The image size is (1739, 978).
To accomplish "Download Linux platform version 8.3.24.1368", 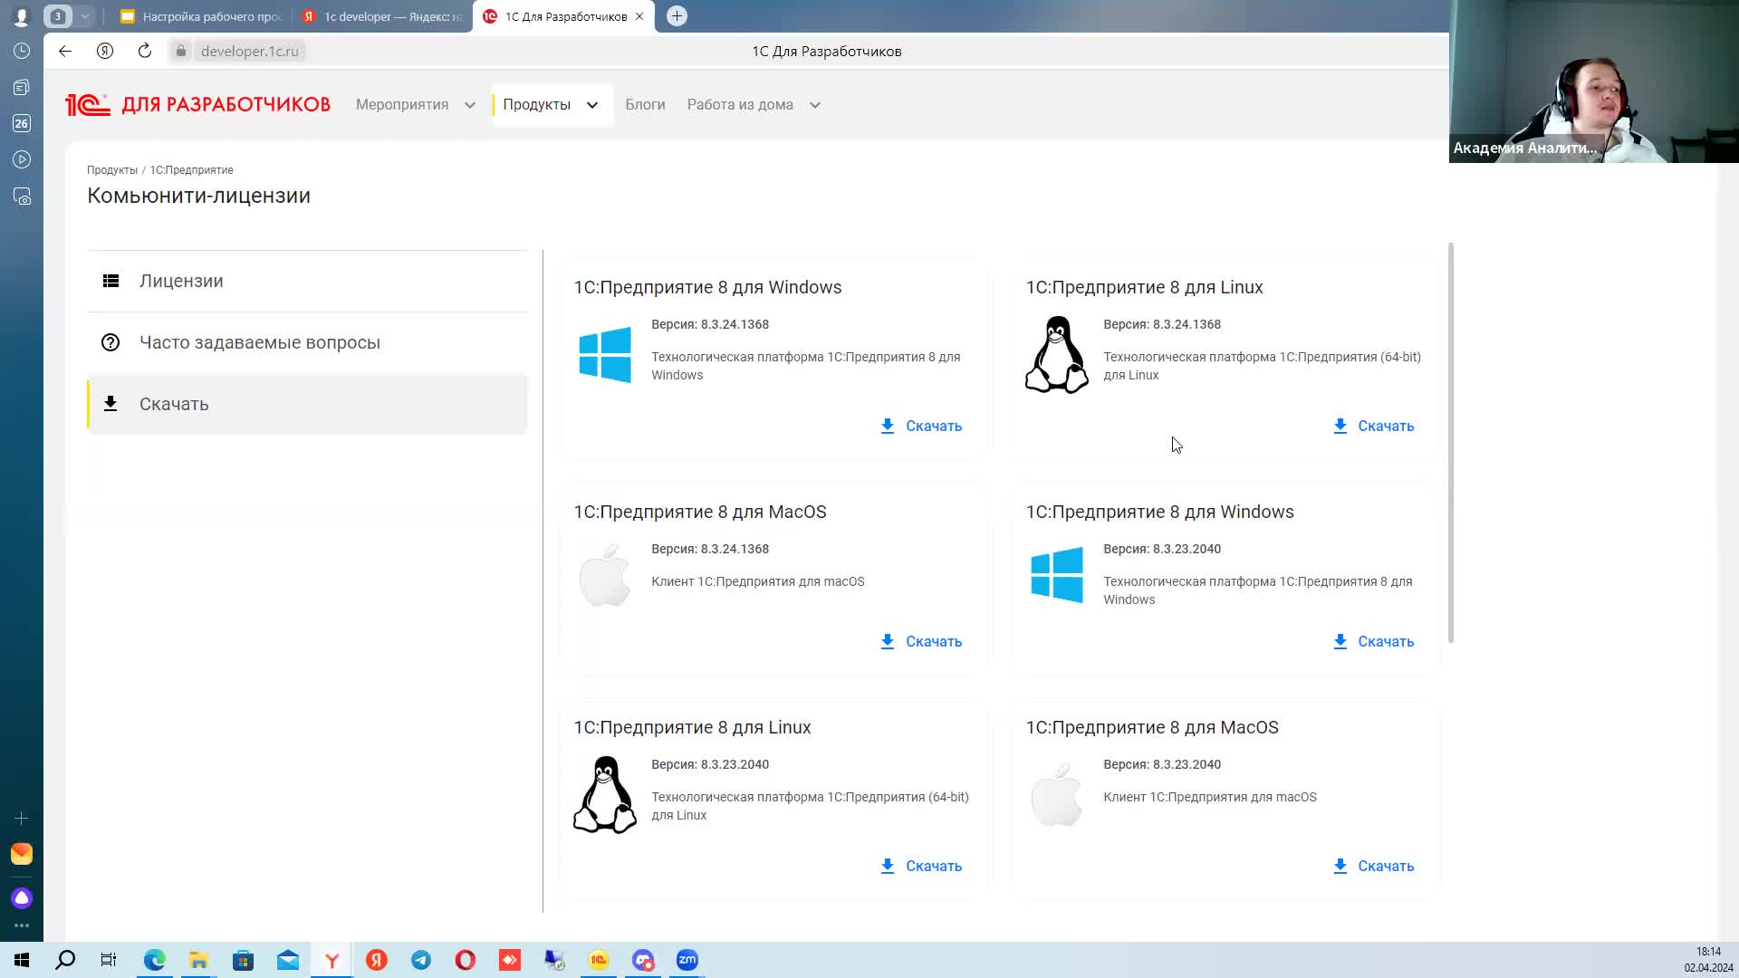I will click(x=1373, y=426).
